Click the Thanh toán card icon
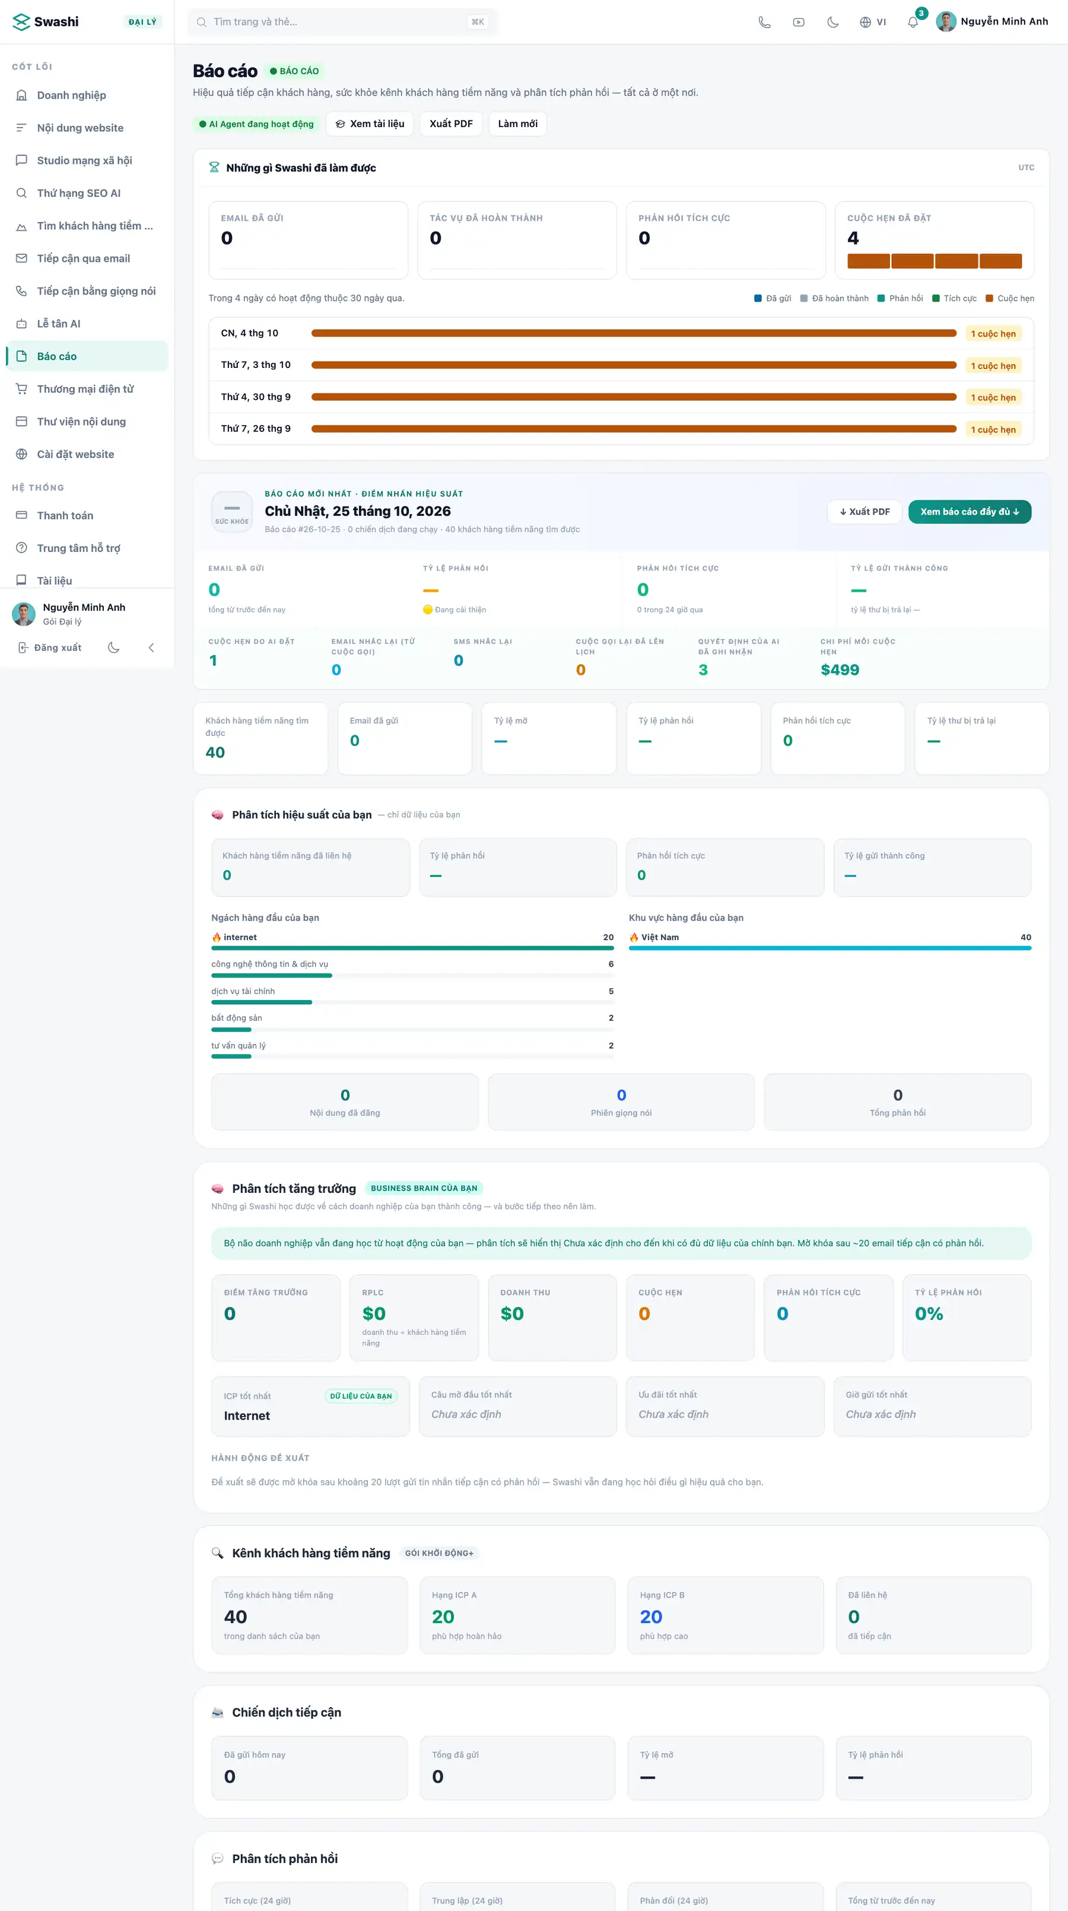Screen dimensions: 1068x1911 click(21, 515)
